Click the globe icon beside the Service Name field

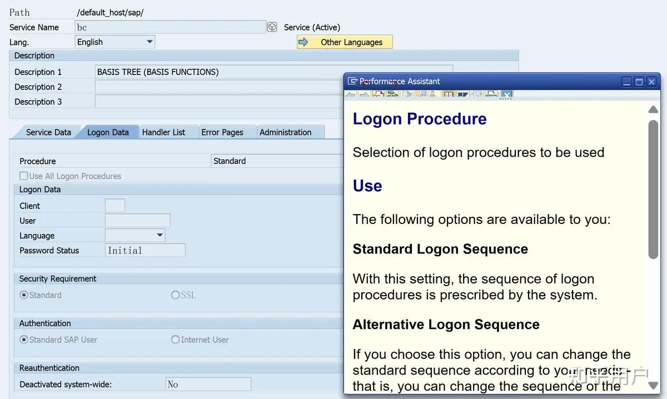pyautogui.click(x=272, y=26)
